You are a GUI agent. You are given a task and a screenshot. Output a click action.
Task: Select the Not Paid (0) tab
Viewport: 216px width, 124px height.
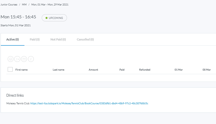tap(58, 39)
